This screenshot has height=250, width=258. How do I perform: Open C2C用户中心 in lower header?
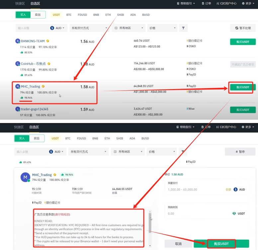coord(226,127)
